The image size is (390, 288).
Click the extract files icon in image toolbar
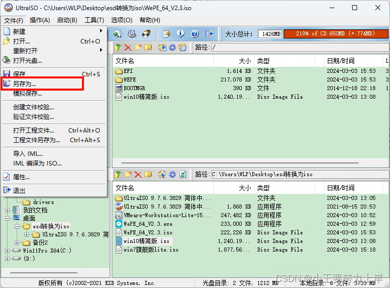click(x=162, y=47)
